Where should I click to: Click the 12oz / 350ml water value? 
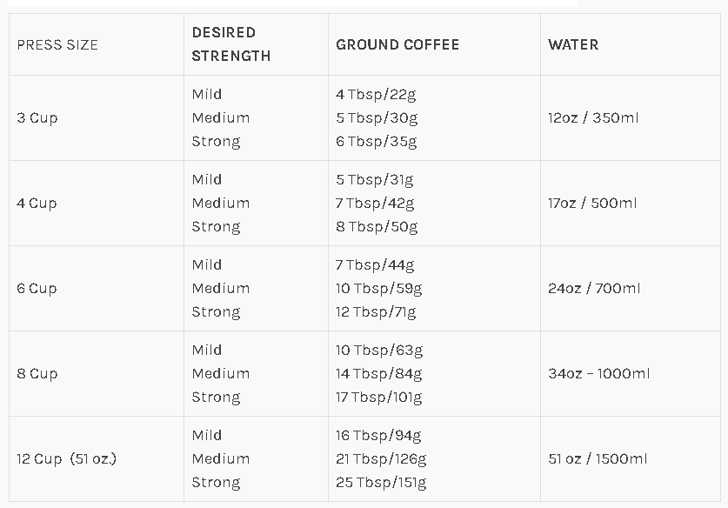pyautogui.click(x=593, y=118)
